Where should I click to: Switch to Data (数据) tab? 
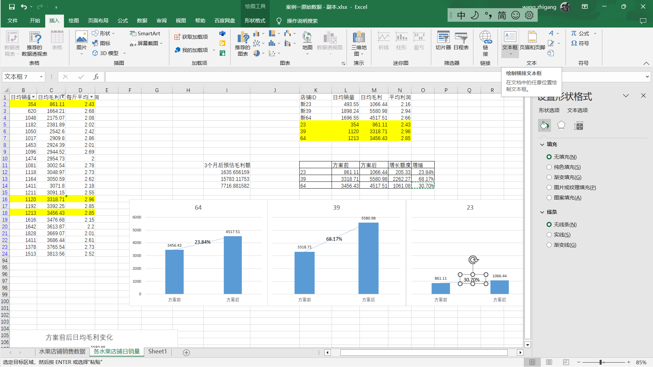click(142, 21)
